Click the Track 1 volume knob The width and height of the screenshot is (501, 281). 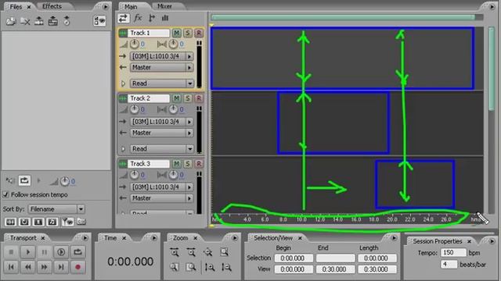coord(134,44)
